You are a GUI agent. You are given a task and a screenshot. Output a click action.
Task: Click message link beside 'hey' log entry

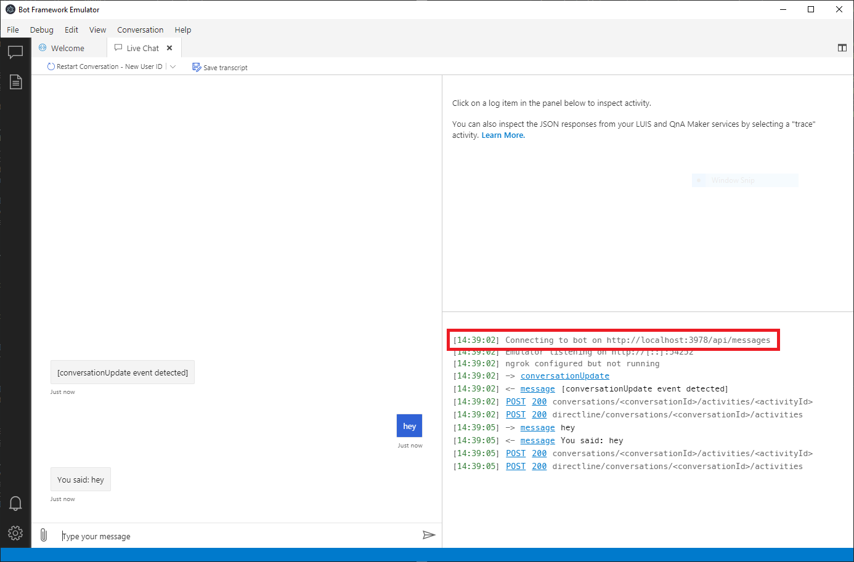pyautogui.click(x=537, y=428)
